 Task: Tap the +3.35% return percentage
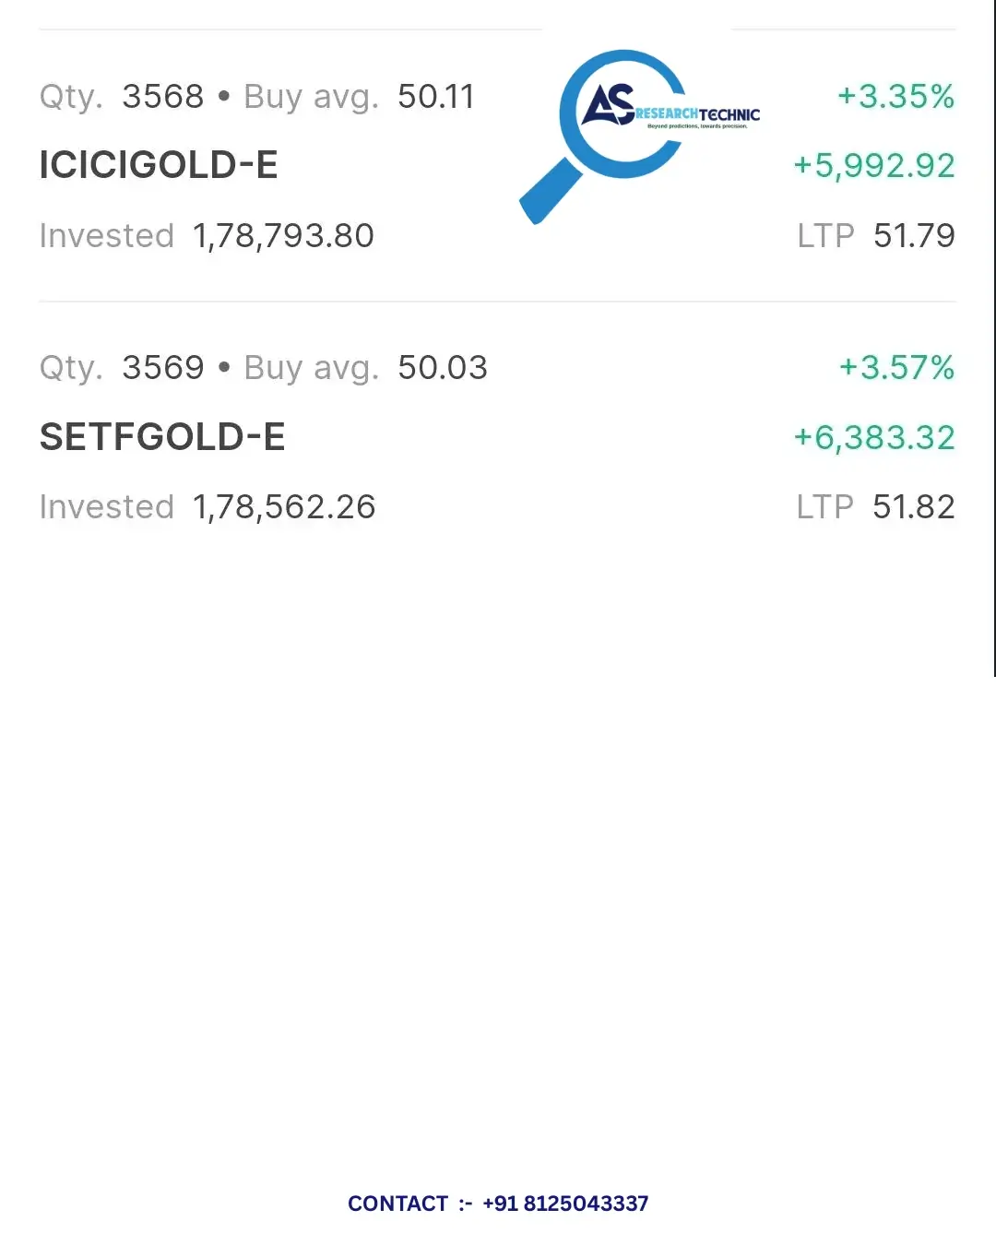coord(895,96)
